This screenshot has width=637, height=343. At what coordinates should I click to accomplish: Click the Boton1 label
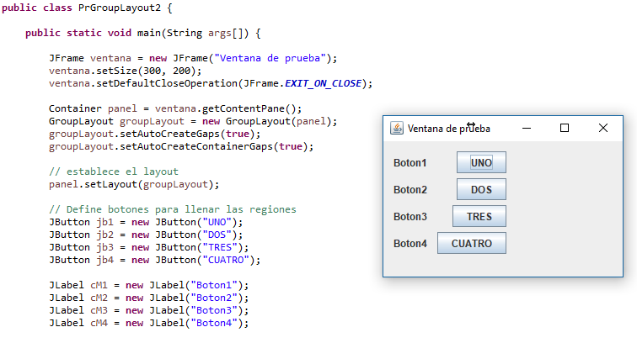pos(410,163)
